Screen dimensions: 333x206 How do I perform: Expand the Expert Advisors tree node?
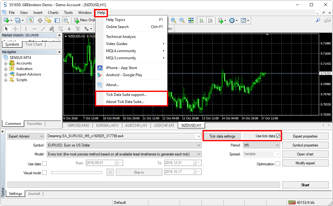point(6,75)
